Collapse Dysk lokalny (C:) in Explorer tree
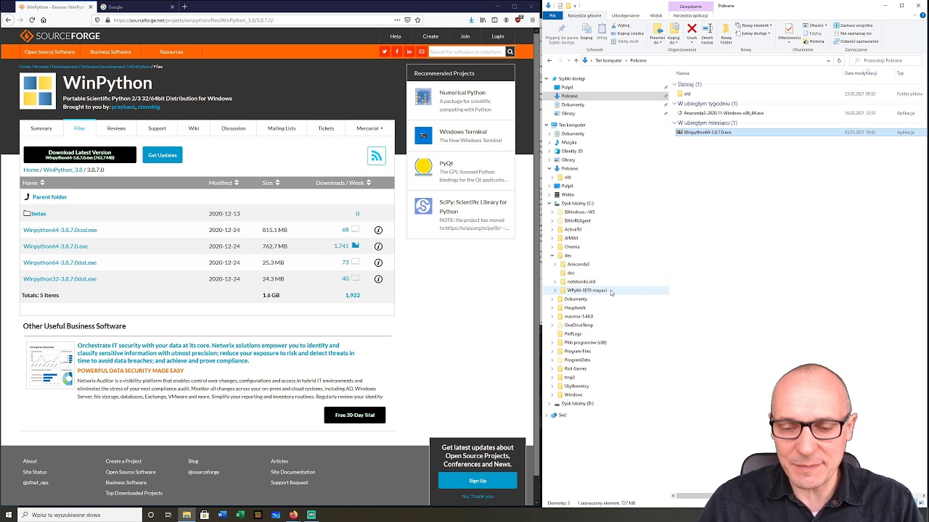 pyautogui.click(x=549, y=204)
